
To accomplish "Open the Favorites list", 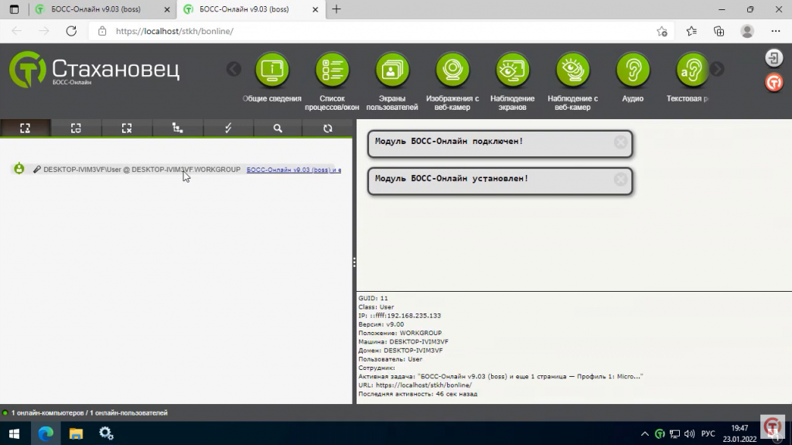I will [691, 32].
